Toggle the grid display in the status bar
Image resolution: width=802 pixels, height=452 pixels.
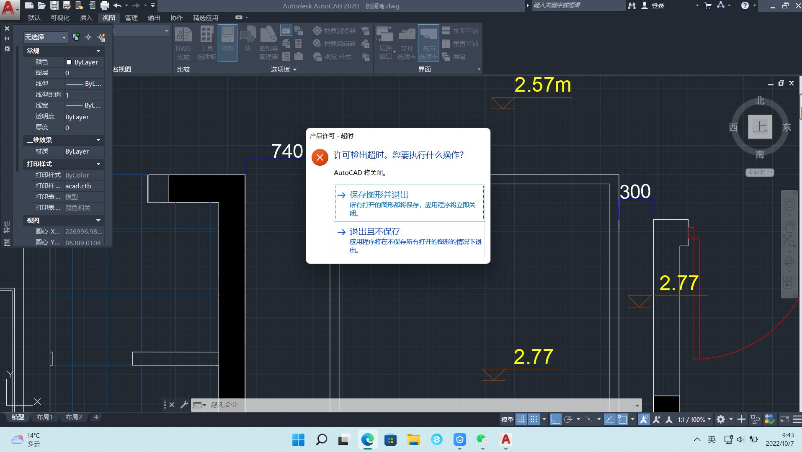click(x=521, y=419)
